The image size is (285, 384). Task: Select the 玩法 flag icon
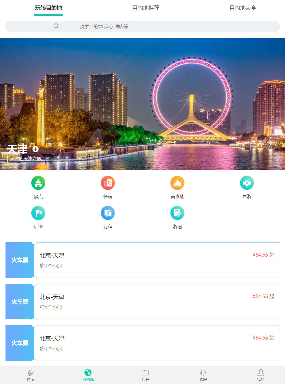(x=38, y=213)
